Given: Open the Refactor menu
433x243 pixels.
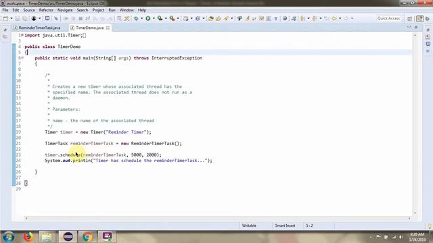Looking at the screenshot, I should point(46,10).
